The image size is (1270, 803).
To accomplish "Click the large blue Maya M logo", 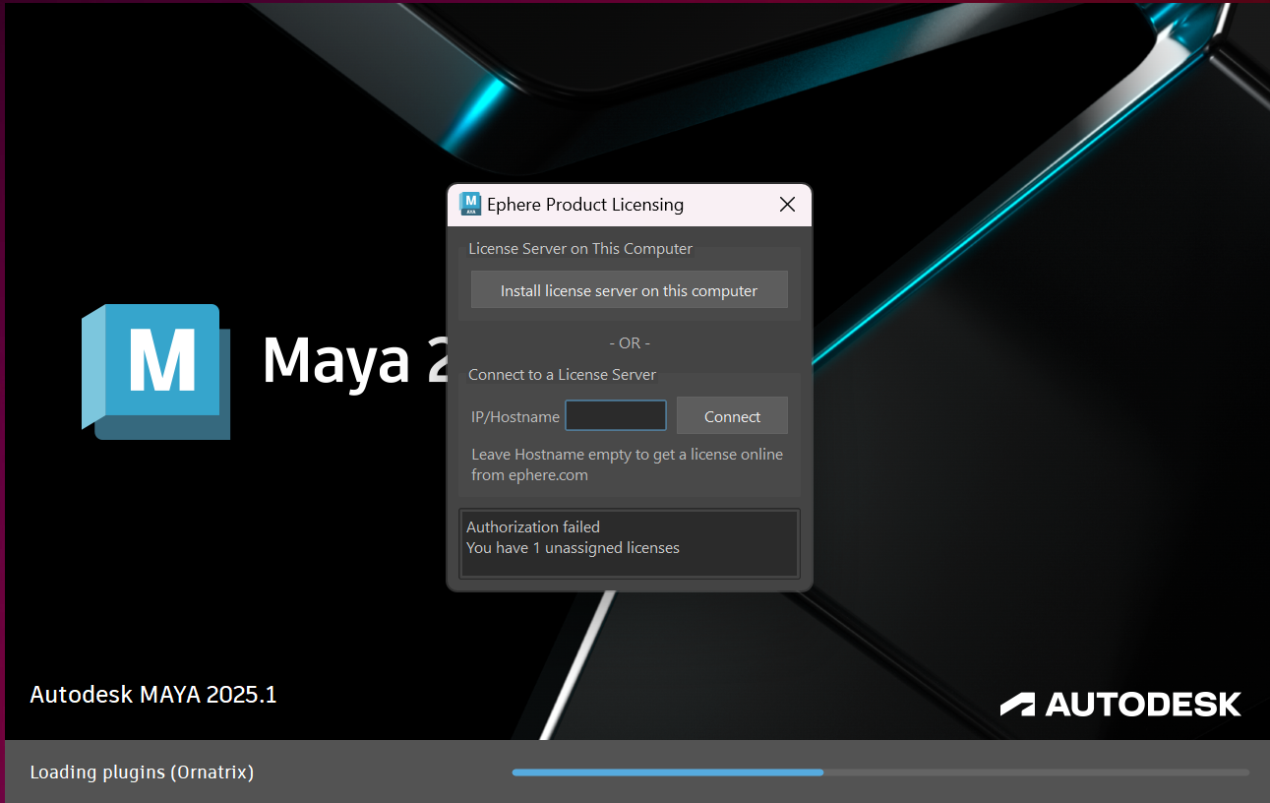I will 155,369.
